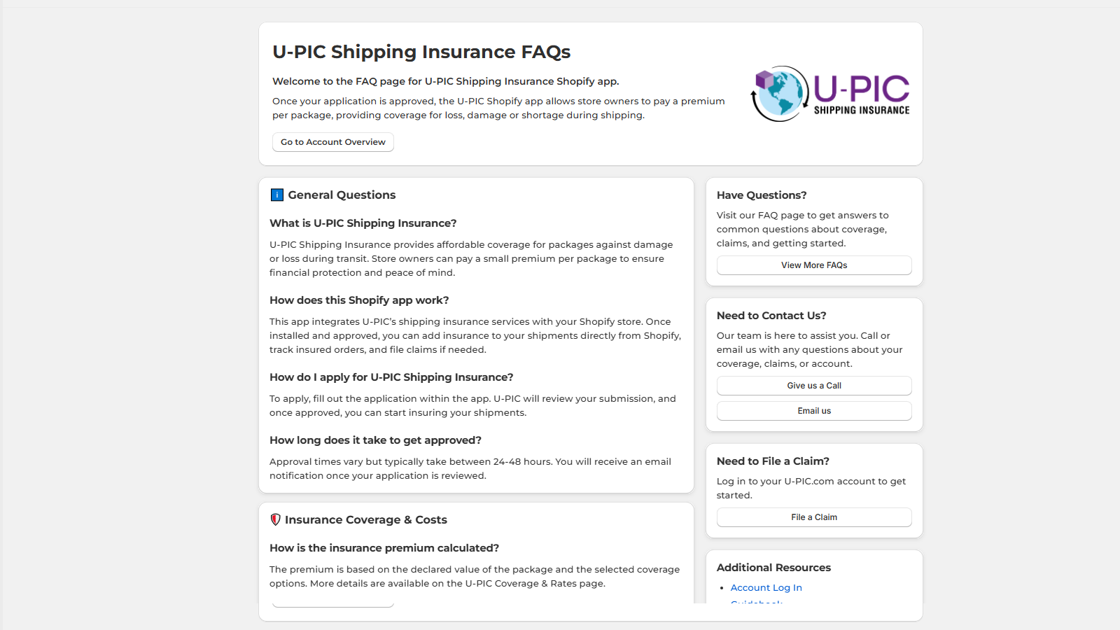The width and height of the screenshot is (1120, 630).
Task: Click the Need to File a Claim heading
Action: pyautogui.click(x=773, y=461)
